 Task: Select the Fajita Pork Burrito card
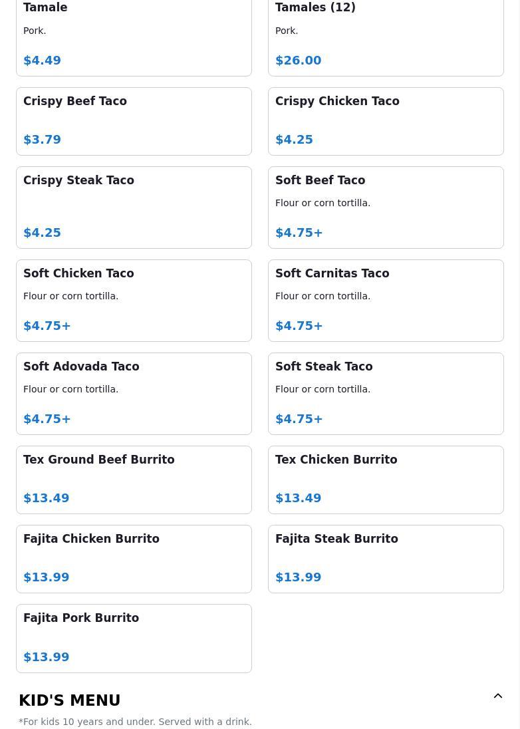pyautogui.click(x=134, y=639)
